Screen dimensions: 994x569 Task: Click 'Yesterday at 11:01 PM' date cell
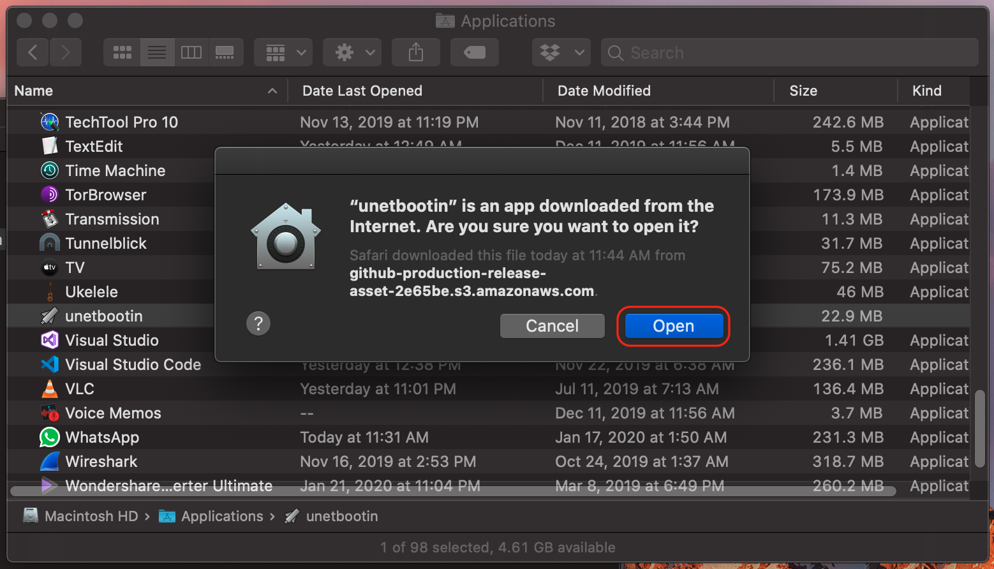point(378,388)
